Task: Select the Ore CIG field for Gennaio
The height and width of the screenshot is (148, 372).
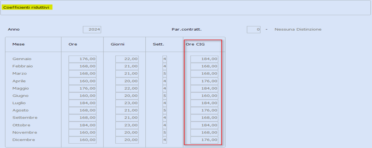Action: pos(204,59)
